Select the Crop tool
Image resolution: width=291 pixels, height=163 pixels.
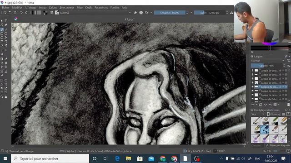coord(2,54)
